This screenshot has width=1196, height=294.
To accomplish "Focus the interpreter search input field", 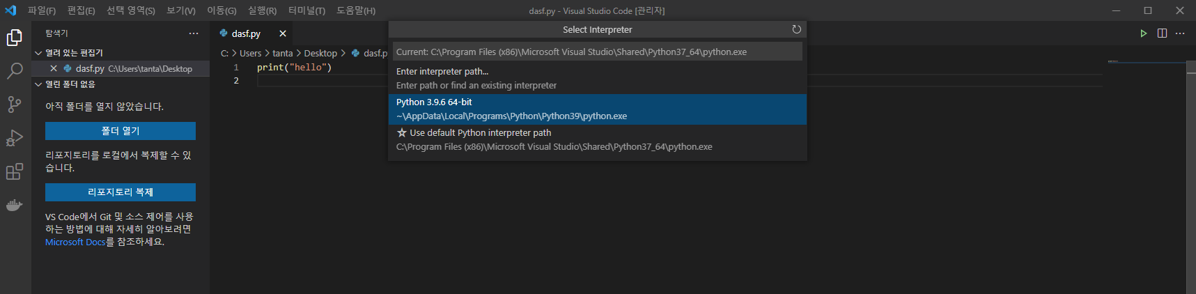I will click(x=598, y=52).
